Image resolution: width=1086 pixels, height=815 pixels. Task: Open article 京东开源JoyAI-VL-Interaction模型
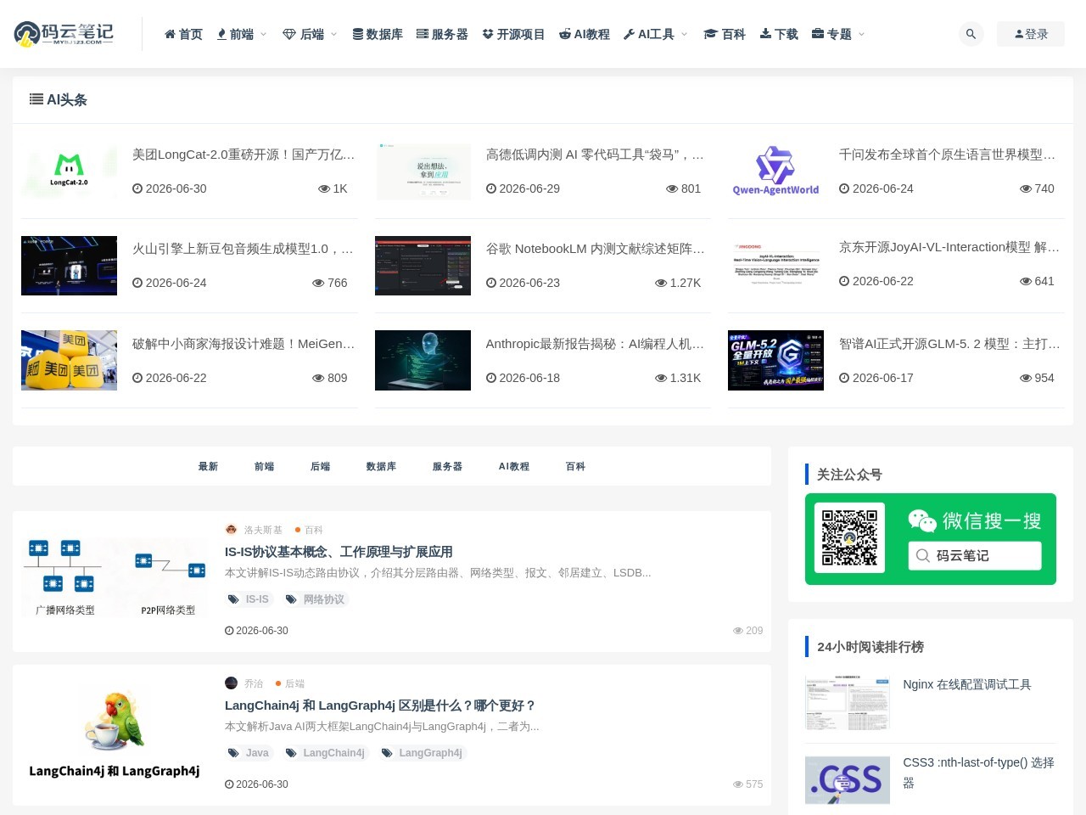coord(949,247)
